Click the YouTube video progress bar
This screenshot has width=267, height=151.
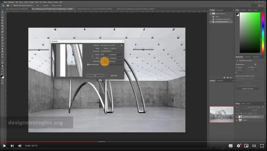(x=133, y=142)
